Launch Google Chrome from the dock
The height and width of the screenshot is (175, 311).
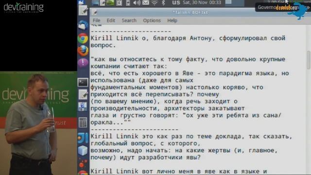(83, 38)
